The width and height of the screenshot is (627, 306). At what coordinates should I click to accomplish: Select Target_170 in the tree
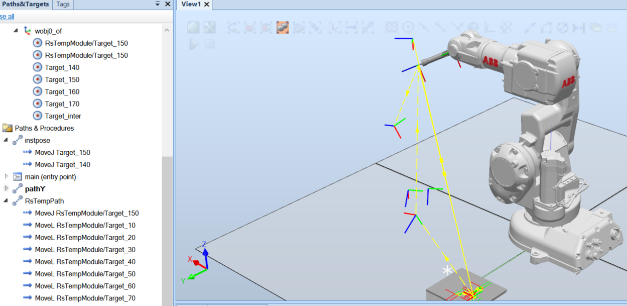62,104
